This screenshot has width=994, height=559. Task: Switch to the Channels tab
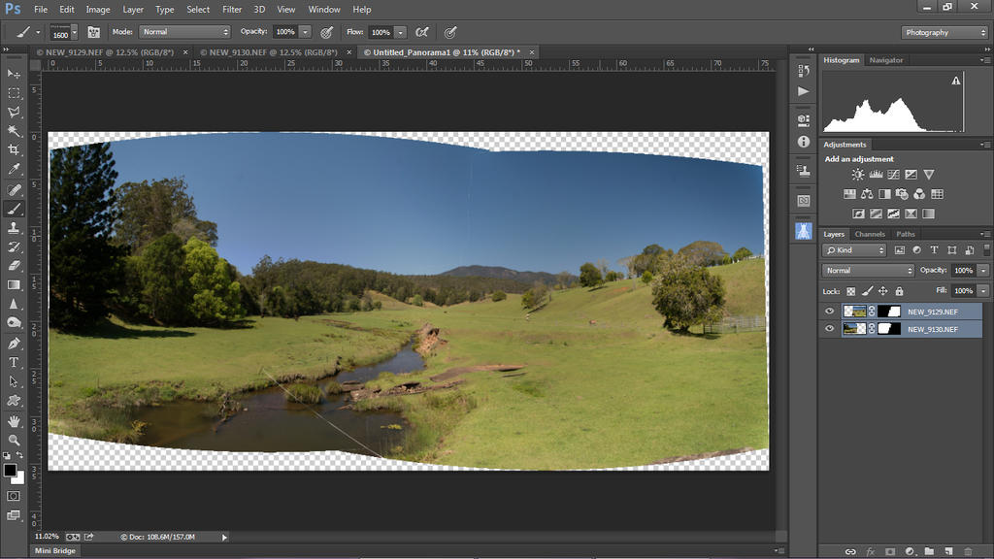pyautogui.click(x=870, y=234)
